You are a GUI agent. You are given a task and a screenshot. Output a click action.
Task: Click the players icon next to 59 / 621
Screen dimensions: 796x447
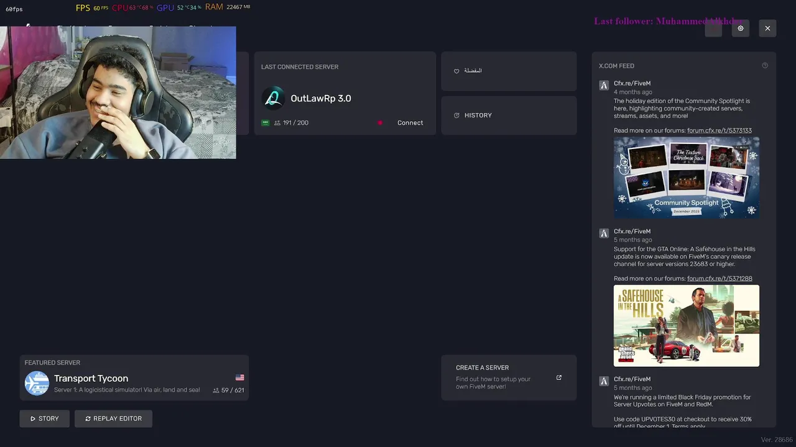point(216,391)
